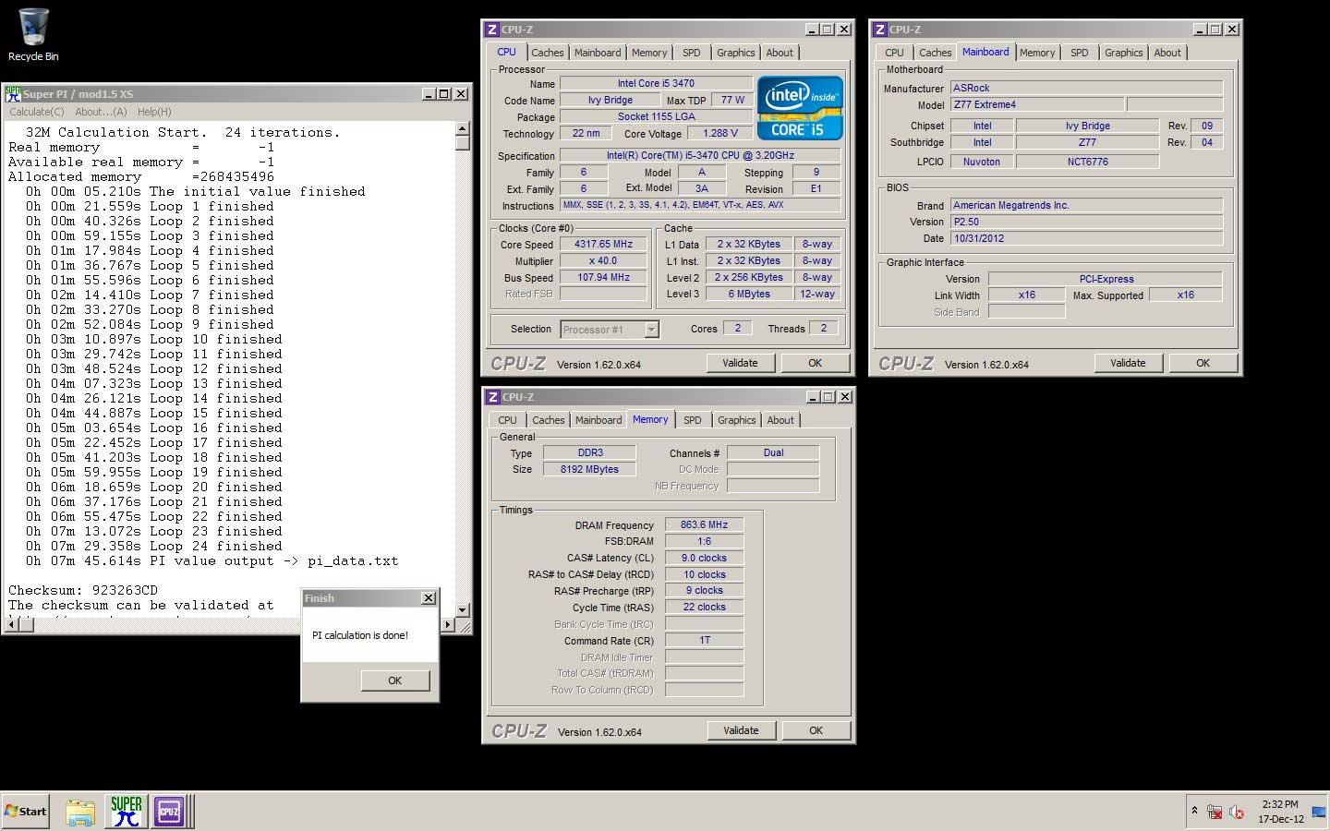The height and width of the screenshot is (831, 1330).
Task: Open Caches tab in CPU-Z CPU window
Action: 547,53
